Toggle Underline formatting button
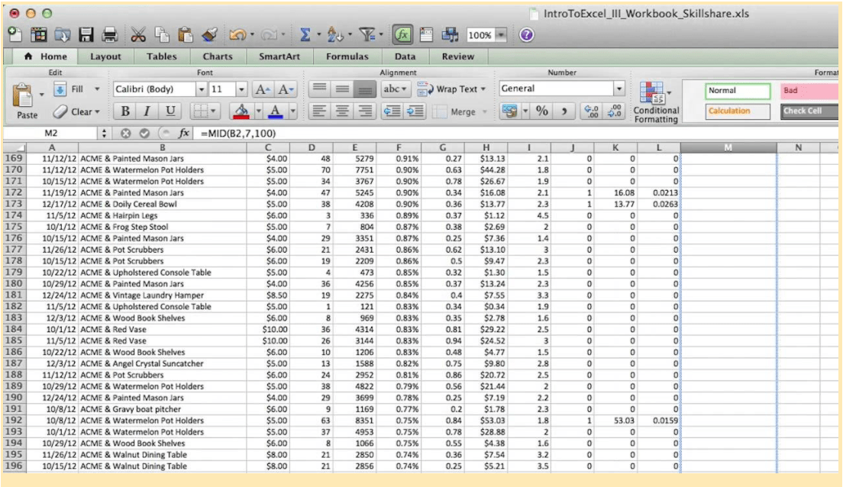 pos(170,111)
